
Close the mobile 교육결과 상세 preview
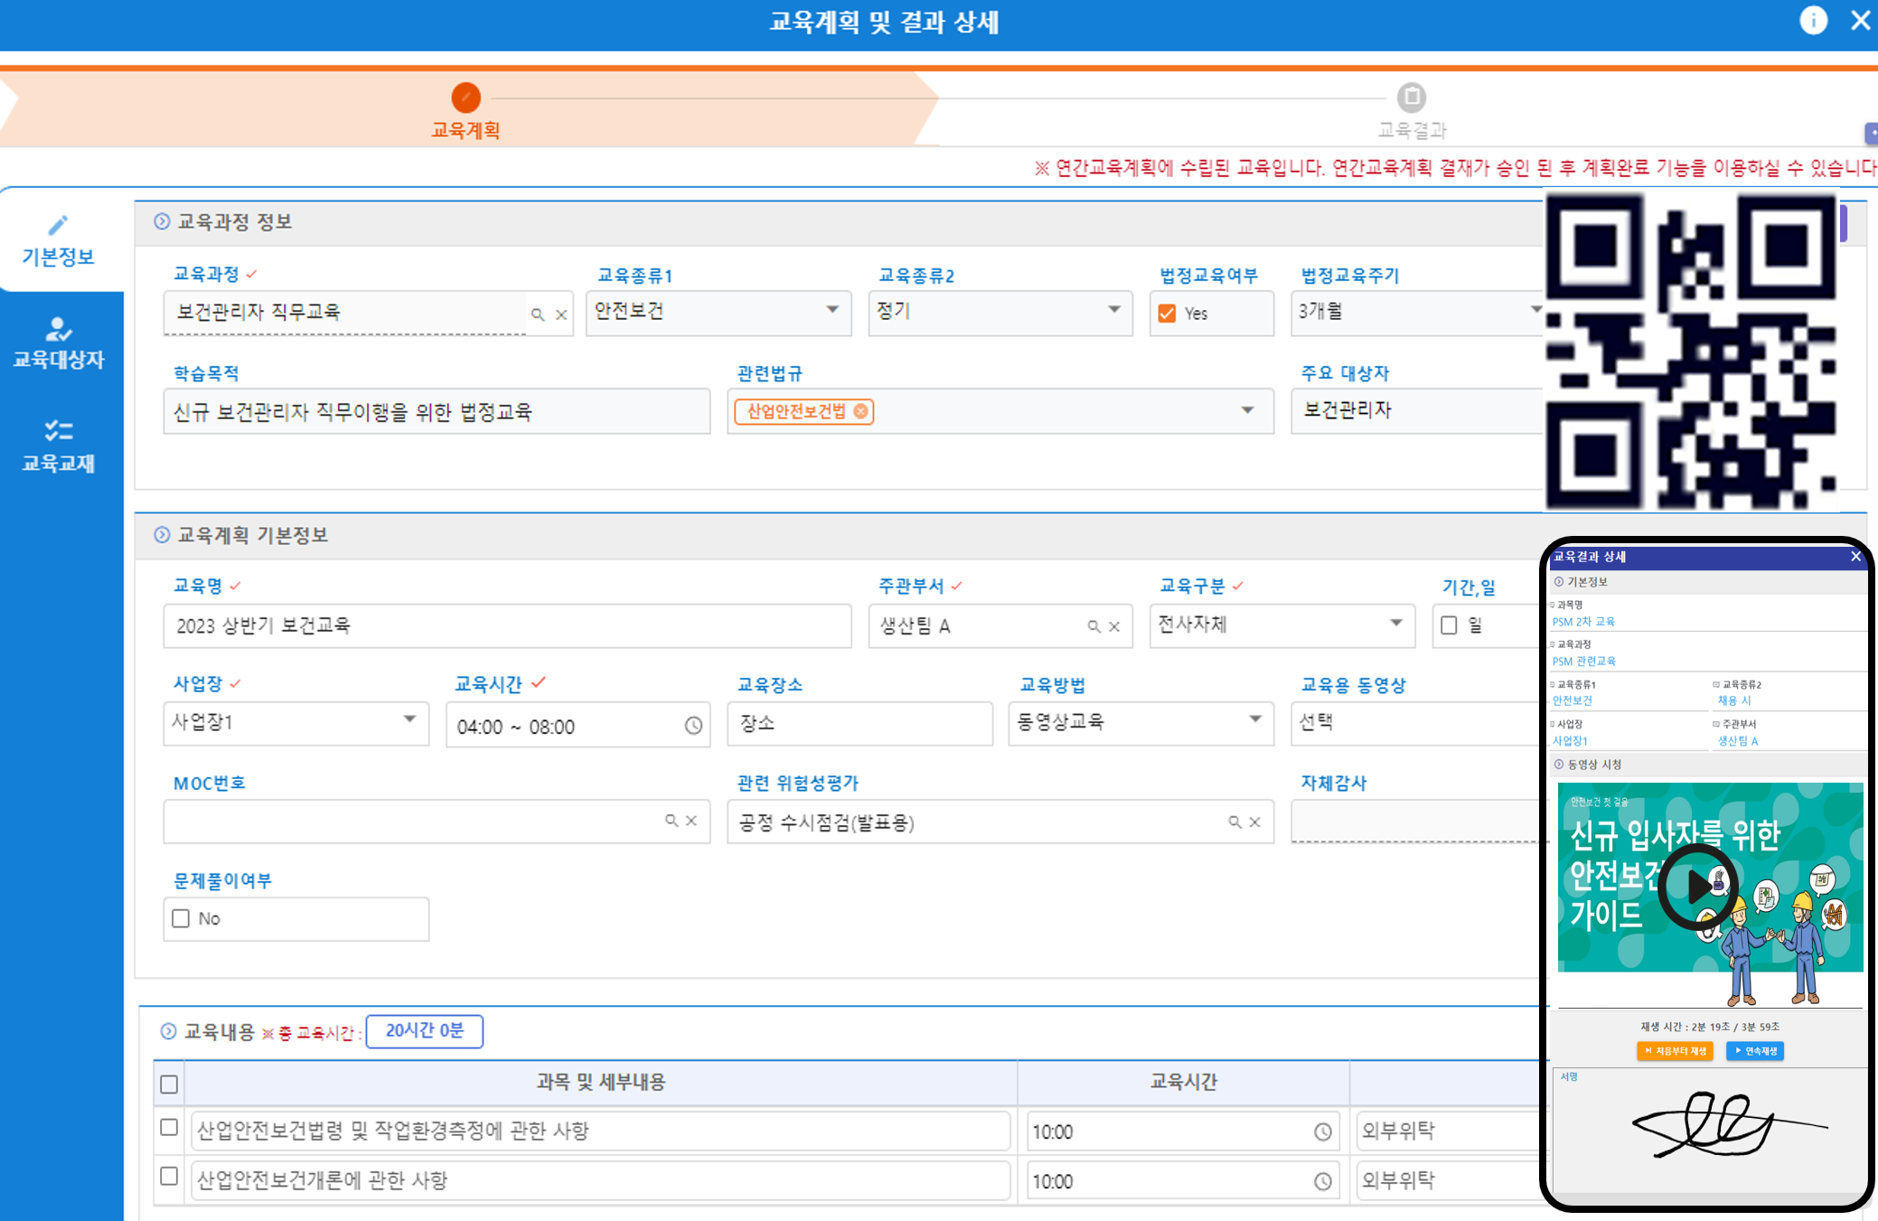pyautogui.click(x=1855, y=557)
